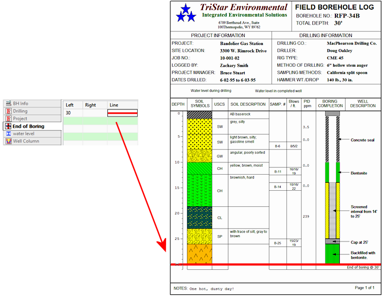
Task: Open the Drilling section icon
Action: coord(9,111)
